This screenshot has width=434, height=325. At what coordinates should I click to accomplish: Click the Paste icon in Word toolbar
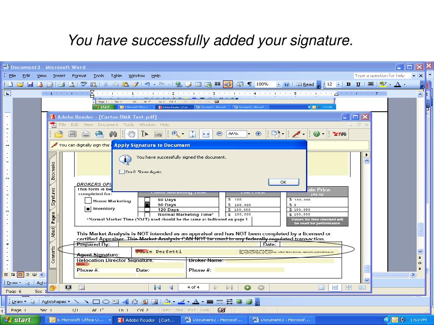(125, 84)
